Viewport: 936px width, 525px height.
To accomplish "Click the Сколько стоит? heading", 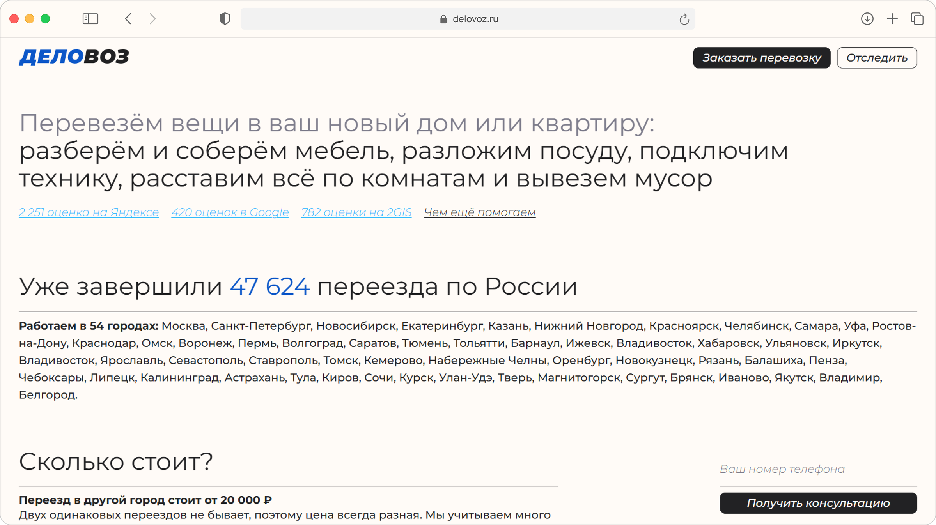I will (116, 462).
